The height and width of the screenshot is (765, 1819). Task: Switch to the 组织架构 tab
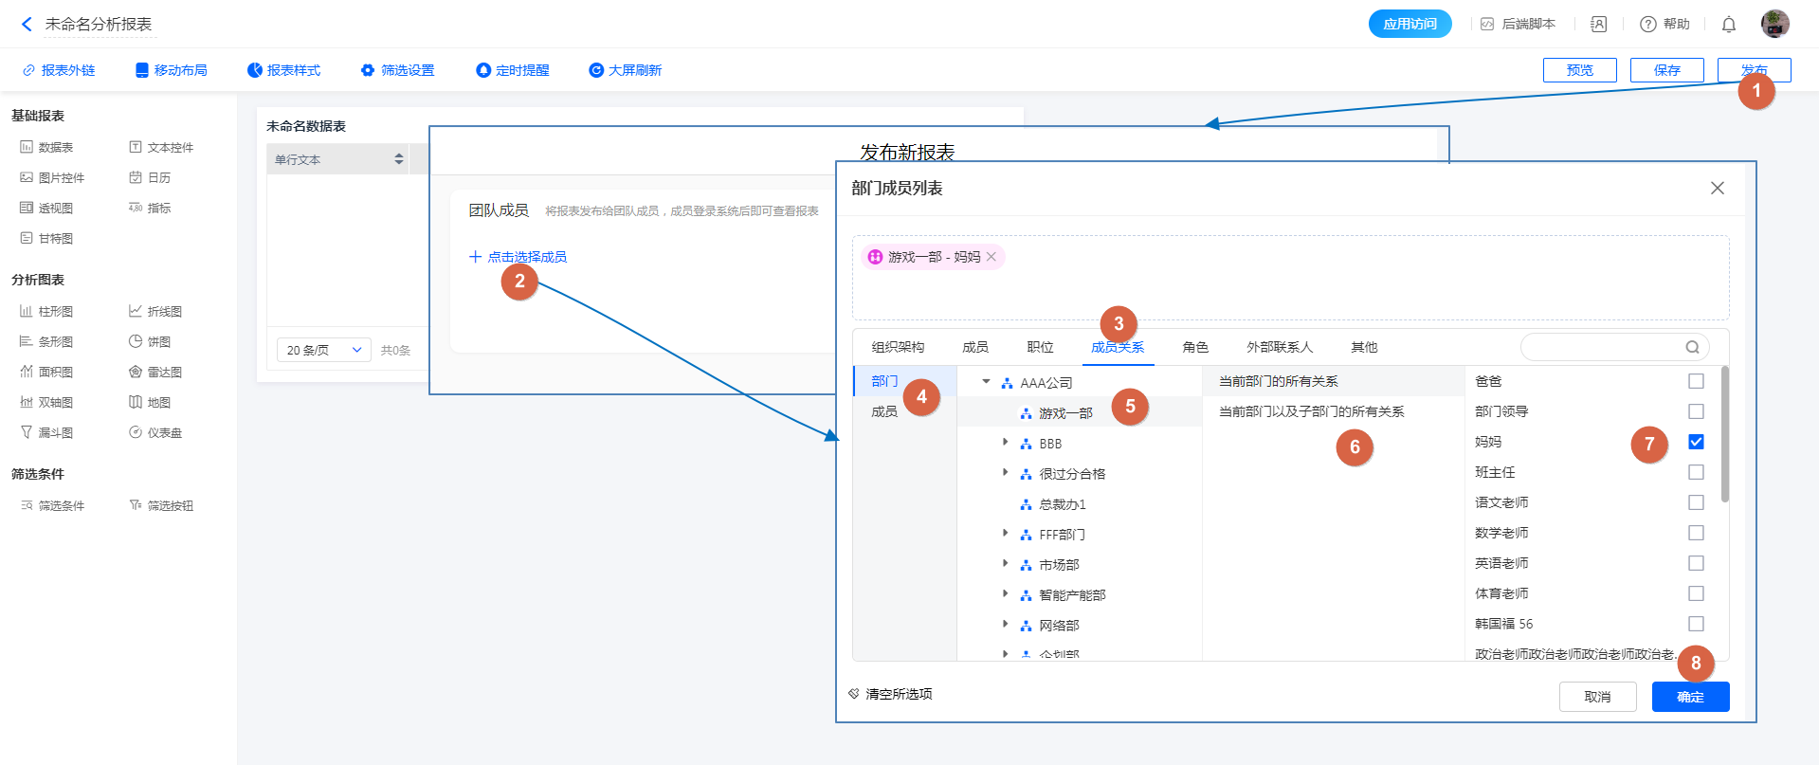898,347
